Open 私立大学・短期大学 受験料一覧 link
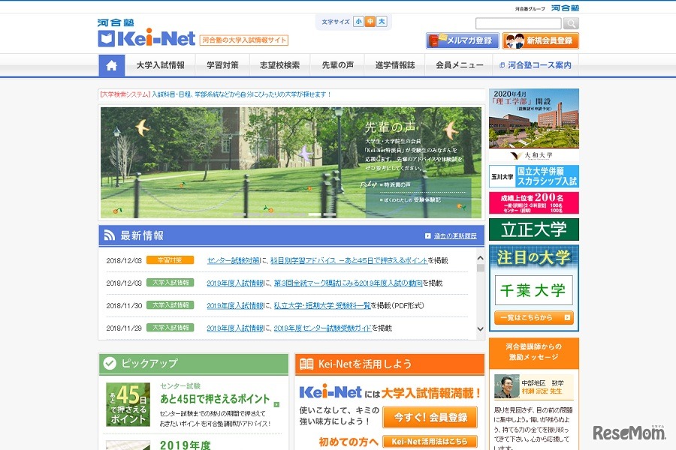Image resolution: width=676 pixels, height=450 pixels. [x=322, y=305]
